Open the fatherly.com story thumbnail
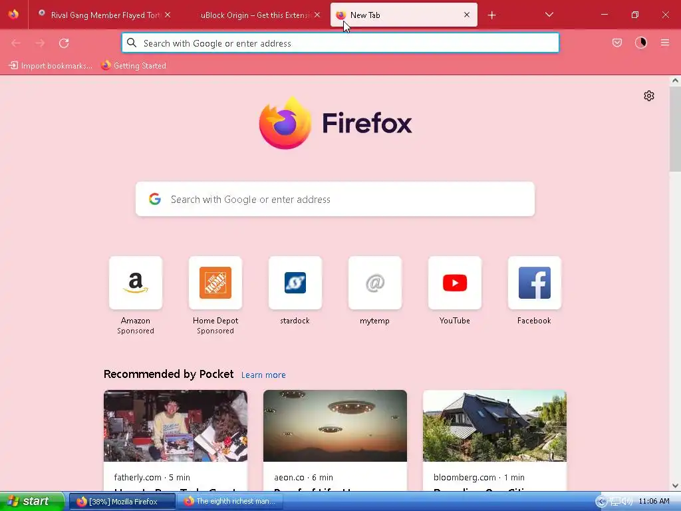Image resolution: width=681 pixels, height=511 pixels. (x=176, y=426)
